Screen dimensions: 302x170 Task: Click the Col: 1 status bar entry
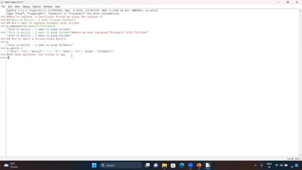click(x=298, y=159)
